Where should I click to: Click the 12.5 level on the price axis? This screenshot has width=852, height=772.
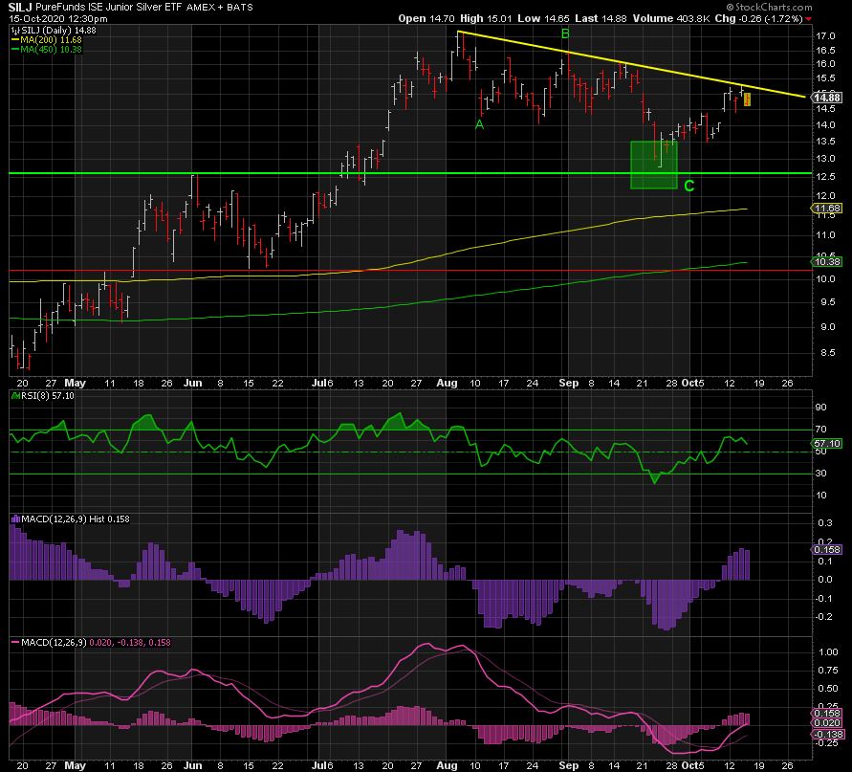825,177
